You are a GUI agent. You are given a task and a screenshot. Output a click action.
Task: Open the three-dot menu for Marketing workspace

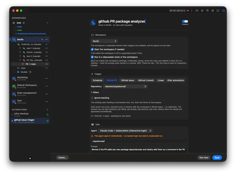pyautogui.click(x=47, y=78)
